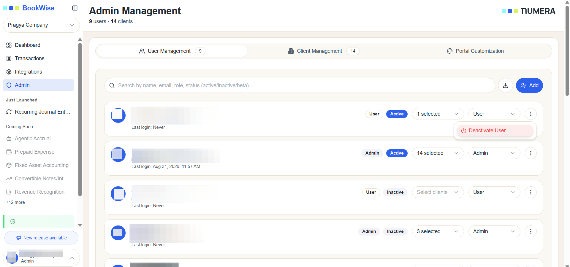Click the avatar in the 'Select clients' row

click(x=118, y=194)
